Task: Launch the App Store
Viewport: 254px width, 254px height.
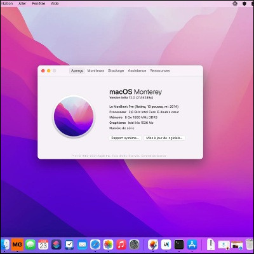Action: (192, 244)
